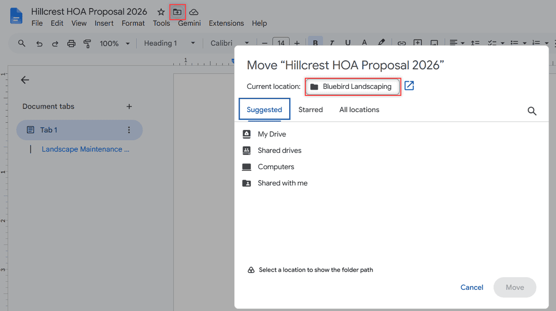Switch to the All locations tab
Image resolution: width=556 pixels, height=311 pixels.
click(359, 110)
